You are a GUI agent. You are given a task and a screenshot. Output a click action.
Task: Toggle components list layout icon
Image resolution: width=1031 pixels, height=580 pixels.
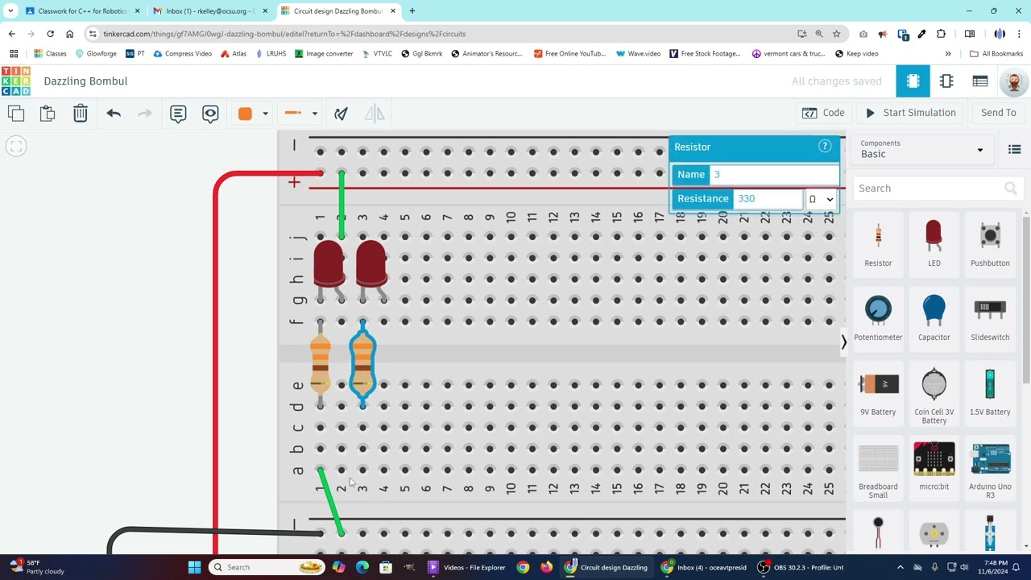(x=1014, y=149)
